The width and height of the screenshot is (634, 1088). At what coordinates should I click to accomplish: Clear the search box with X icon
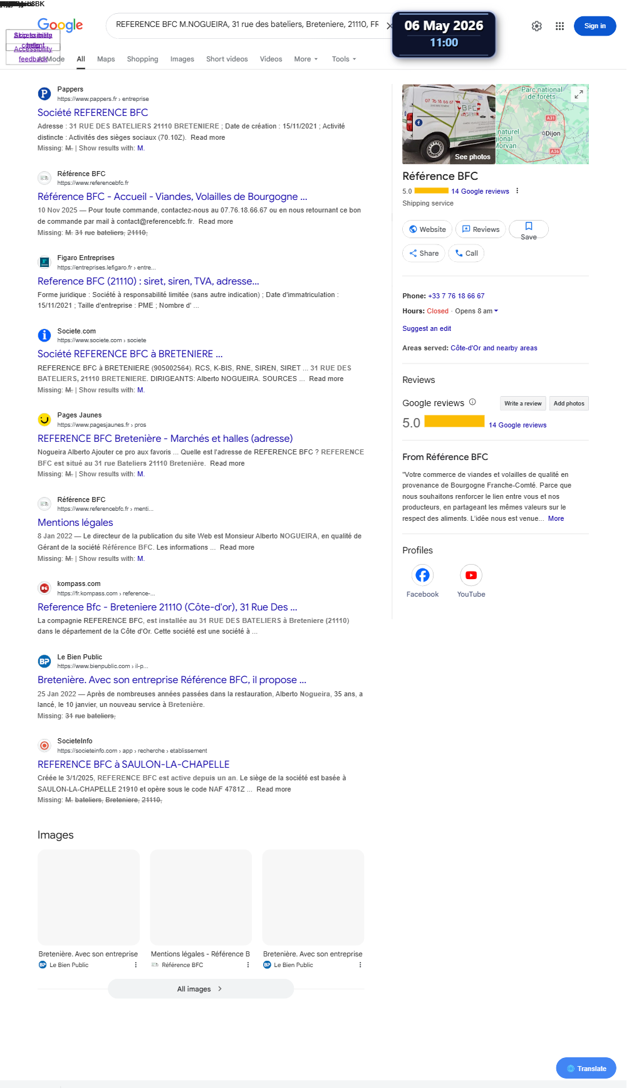pyautogui.click(x=388, y=26)
